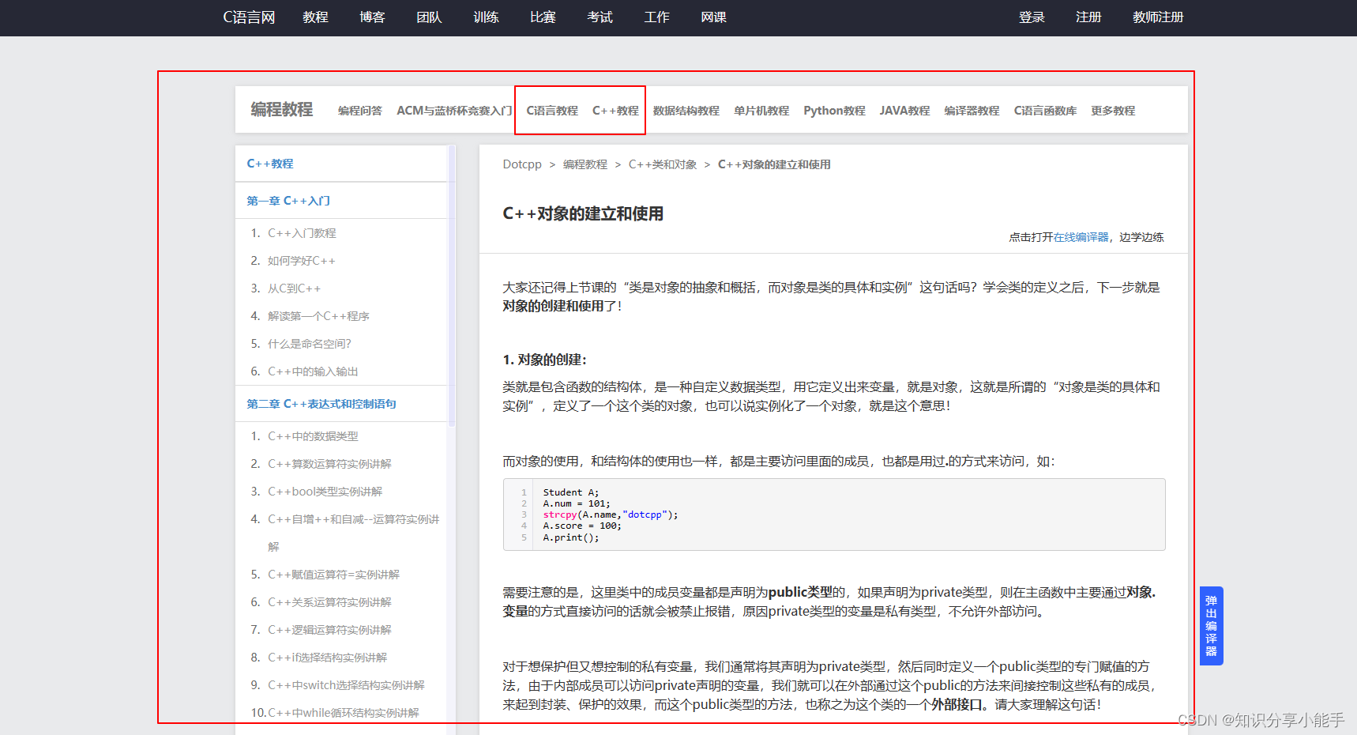Open lesson C++中的数据类型

pyautogui.click(x=313, y=436)
